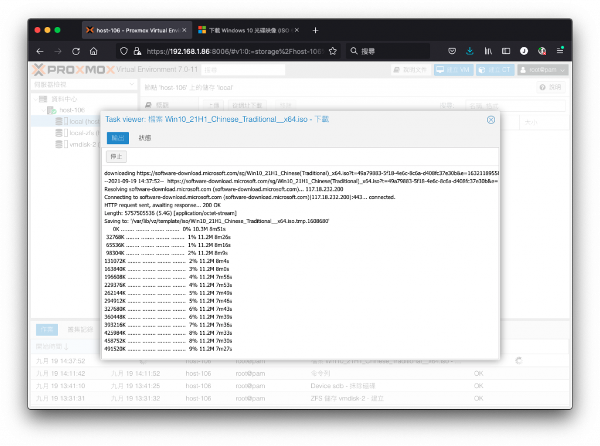Image resolution: width=600 pixels, height=446 pixels.
Task: Click the padlock site security icon
Action: point(137,51)
